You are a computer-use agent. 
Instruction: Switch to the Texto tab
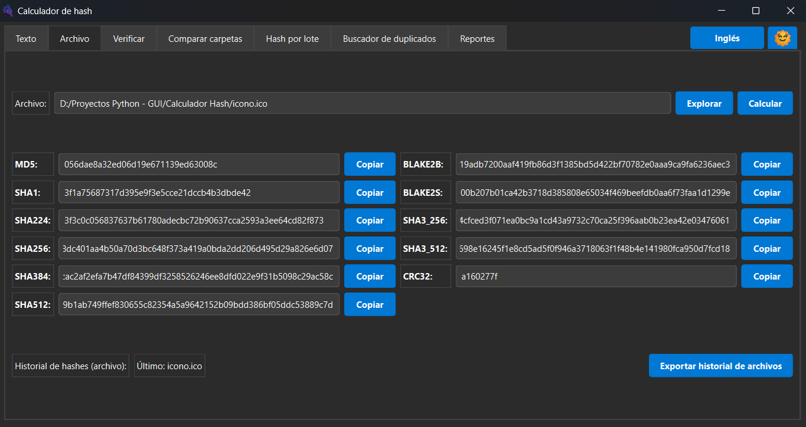coord(26,39)
